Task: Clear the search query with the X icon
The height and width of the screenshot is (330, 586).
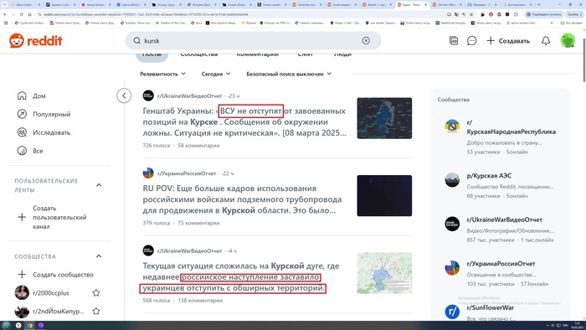Action: pos(366,41)
